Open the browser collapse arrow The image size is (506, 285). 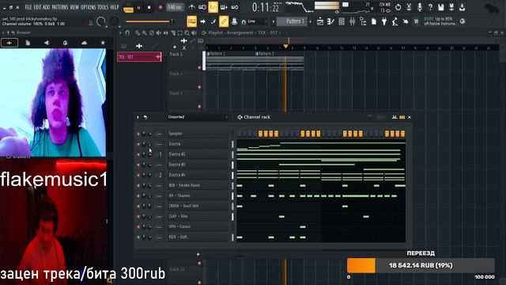[x=3, y=32]
